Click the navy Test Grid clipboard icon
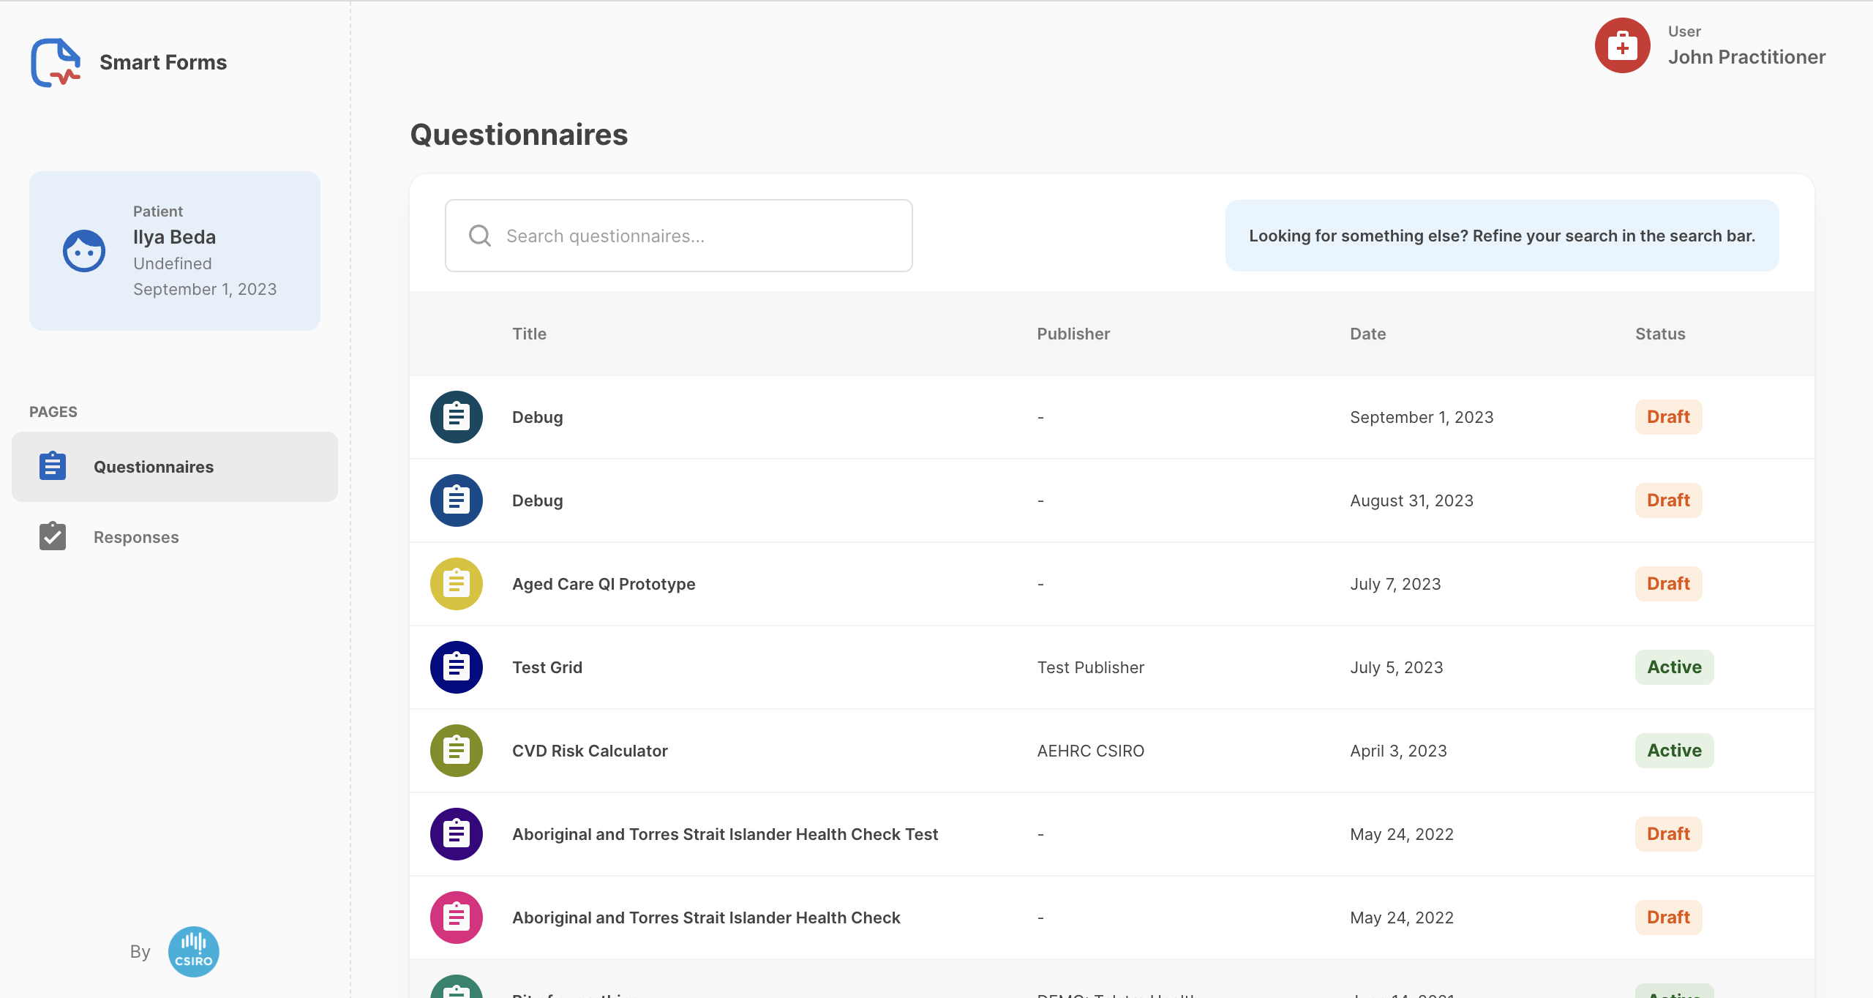Image resolution: width=1873 pixels, height=998 pixels. click(456, 667)
